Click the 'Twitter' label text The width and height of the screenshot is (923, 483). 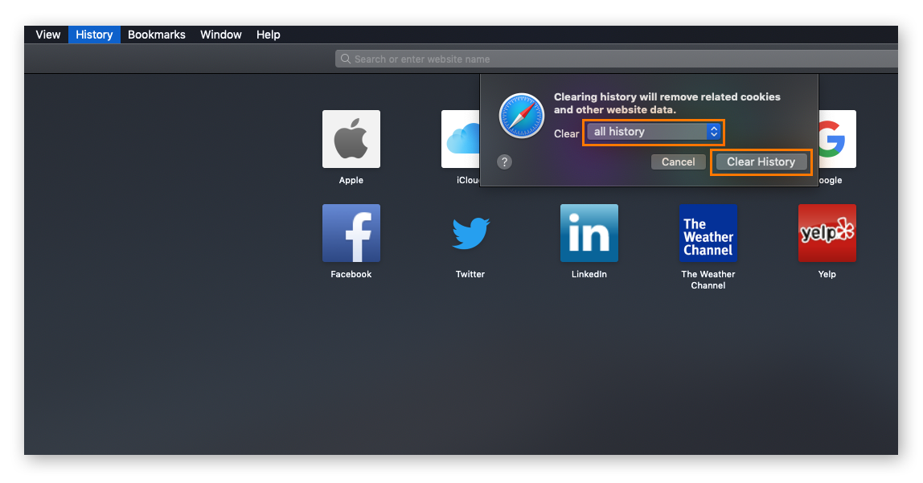tap(470, 274)
